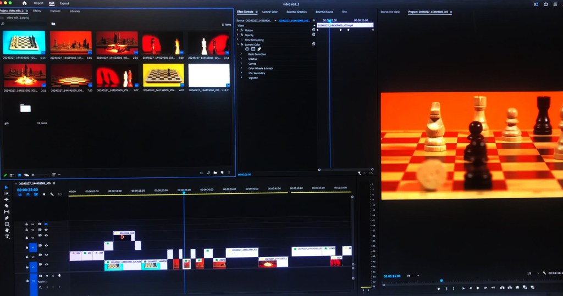This screenshot has width=563, height=296.
Task: Open the Fit zoom level dropdown
Action: point(413,276)
